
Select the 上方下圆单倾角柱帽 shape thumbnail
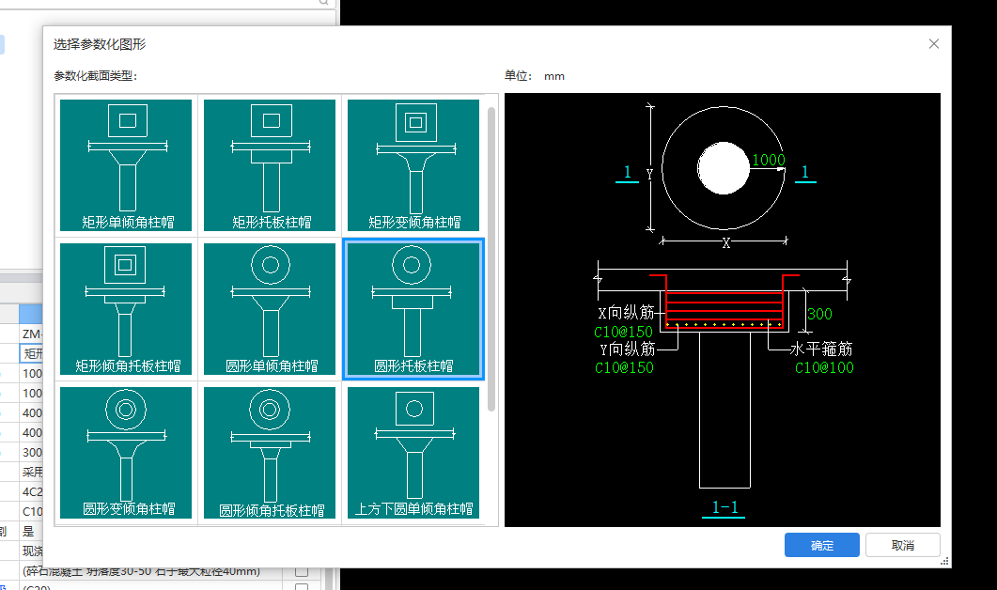coord(413,453)
